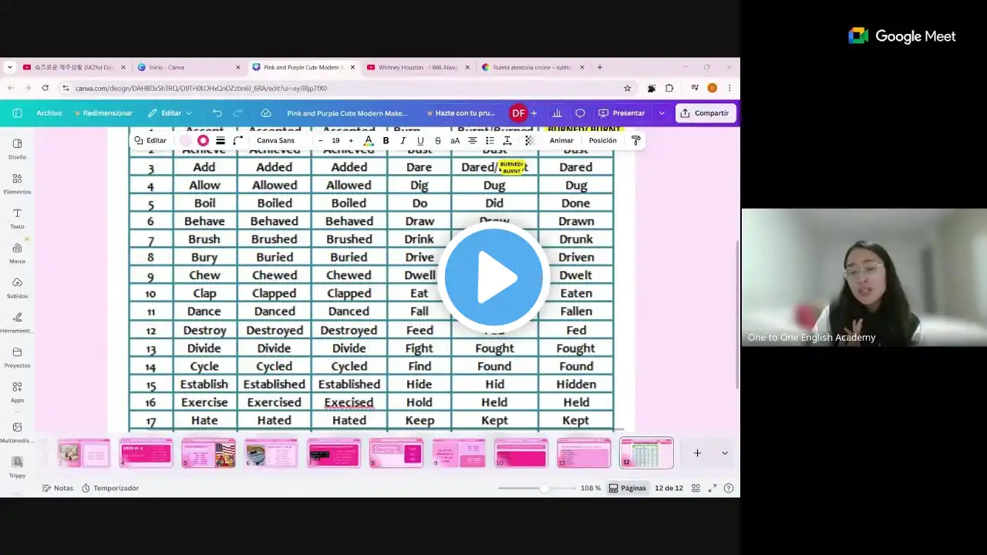This screenshot has width=987, height=555.
Task: Switch to the Whitney Houston YouTube tab
Action: point(419,67)
